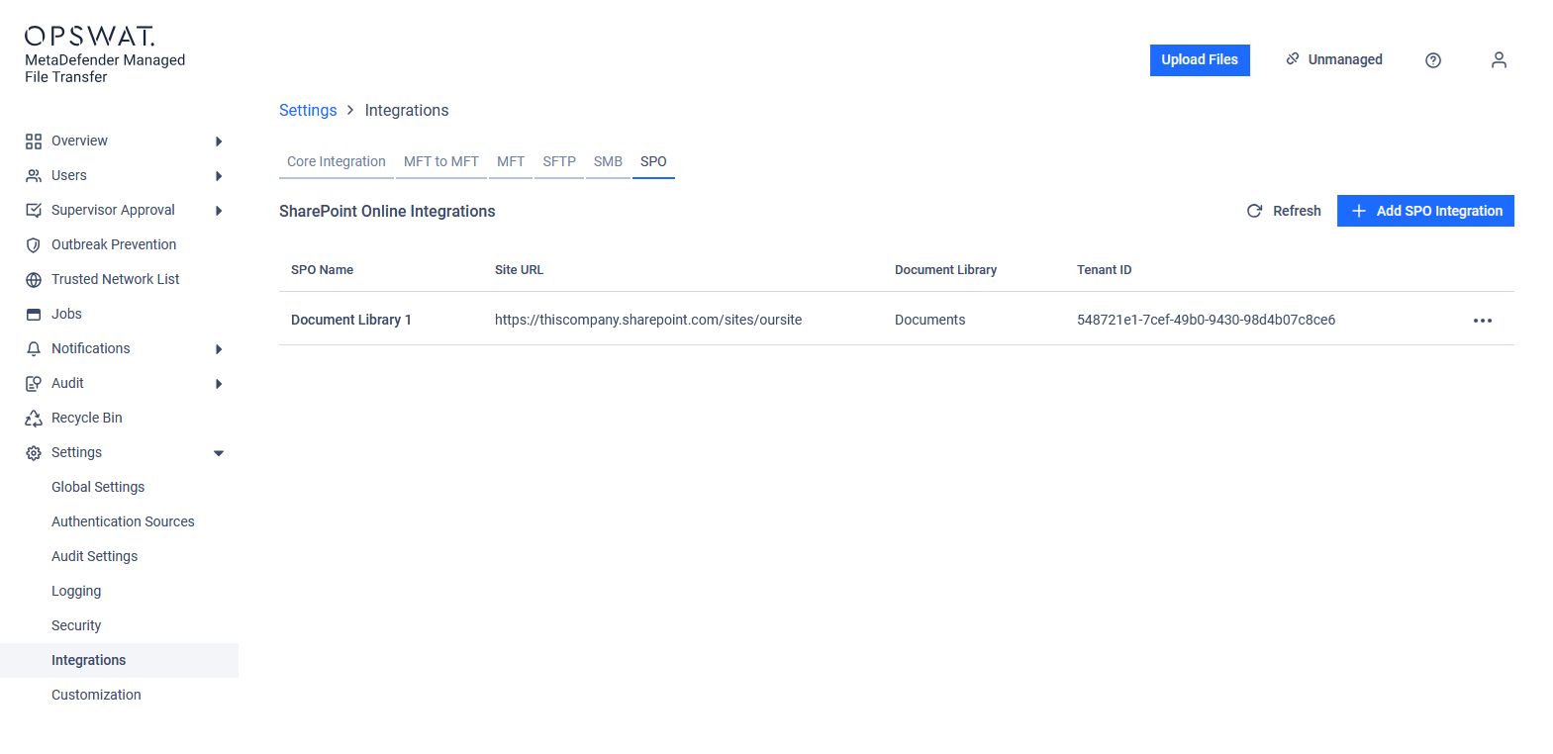Expand the Users submenu arrow
Image resolution: width=1553 pixels, height=754 pixels.
pyautogui.click(x=219, y=176)
